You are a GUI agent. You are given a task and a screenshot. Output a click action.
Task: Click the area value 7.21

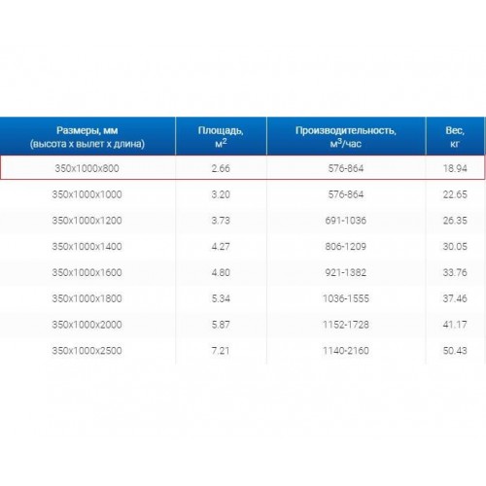tap(221, 350)
